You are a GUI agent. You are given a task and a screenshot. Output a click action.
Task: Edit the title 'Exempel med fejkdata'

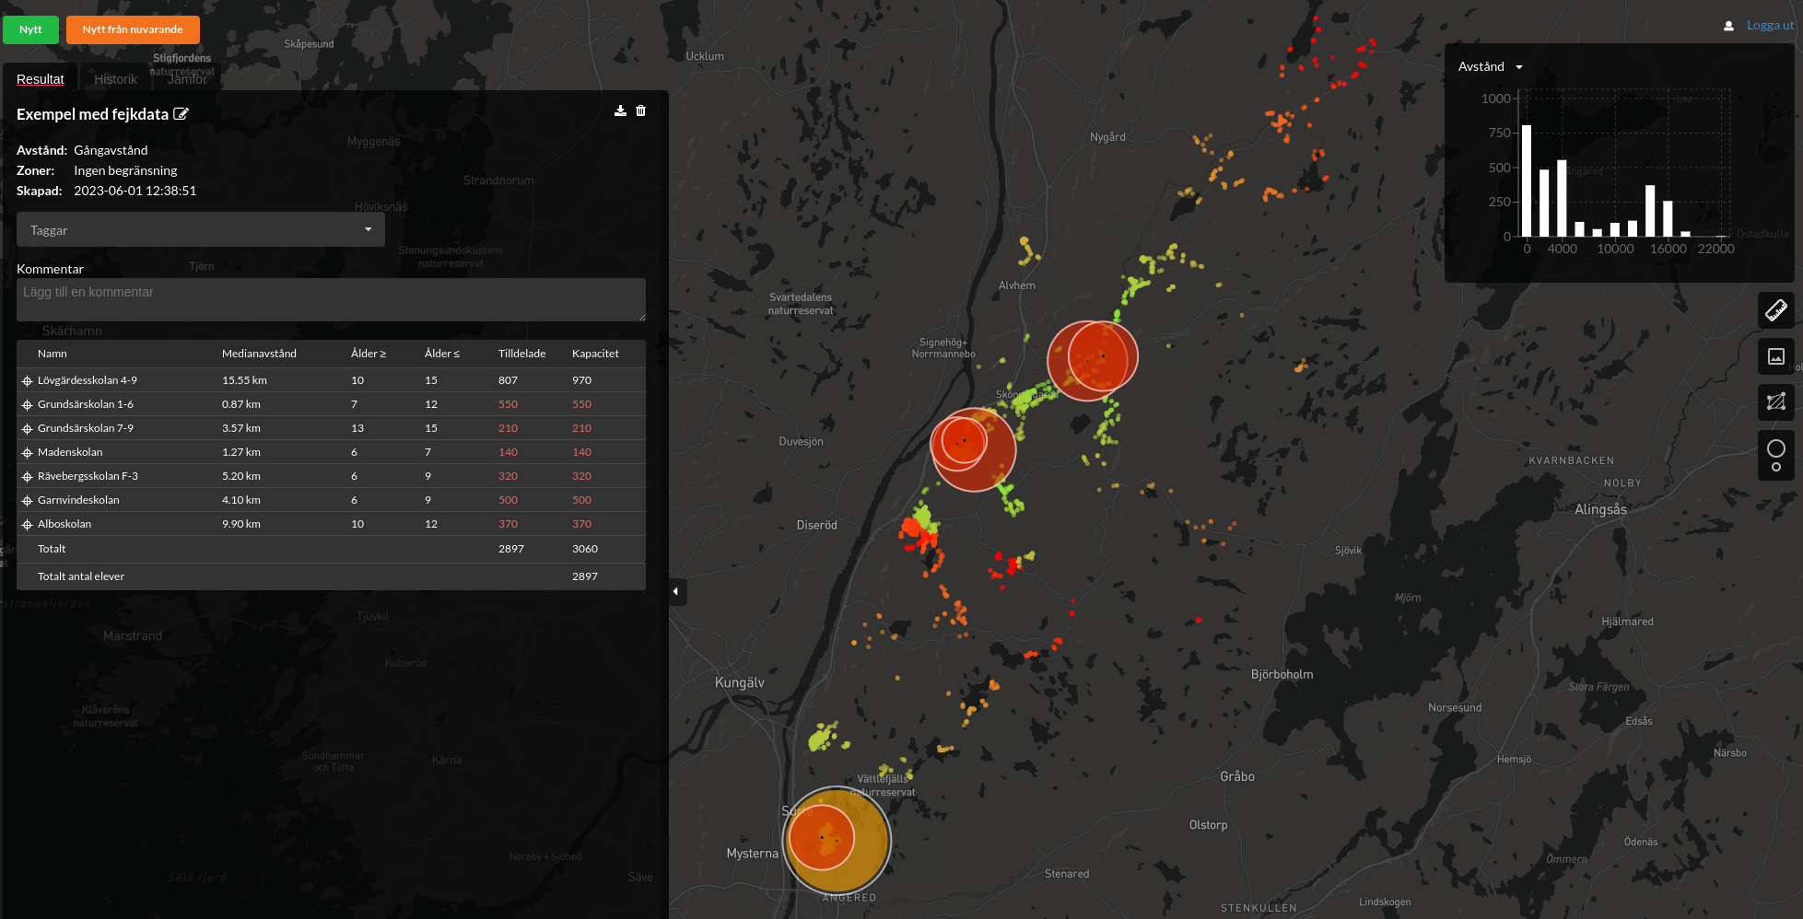pos(181,114)
